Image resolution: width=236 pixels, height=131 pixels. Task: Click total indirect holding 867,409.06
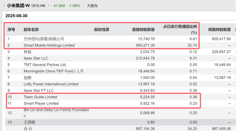point(221,129)
